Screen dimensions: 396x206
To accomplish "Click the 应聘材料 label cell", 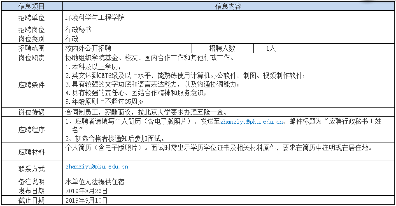I will (x=32, y=152).
